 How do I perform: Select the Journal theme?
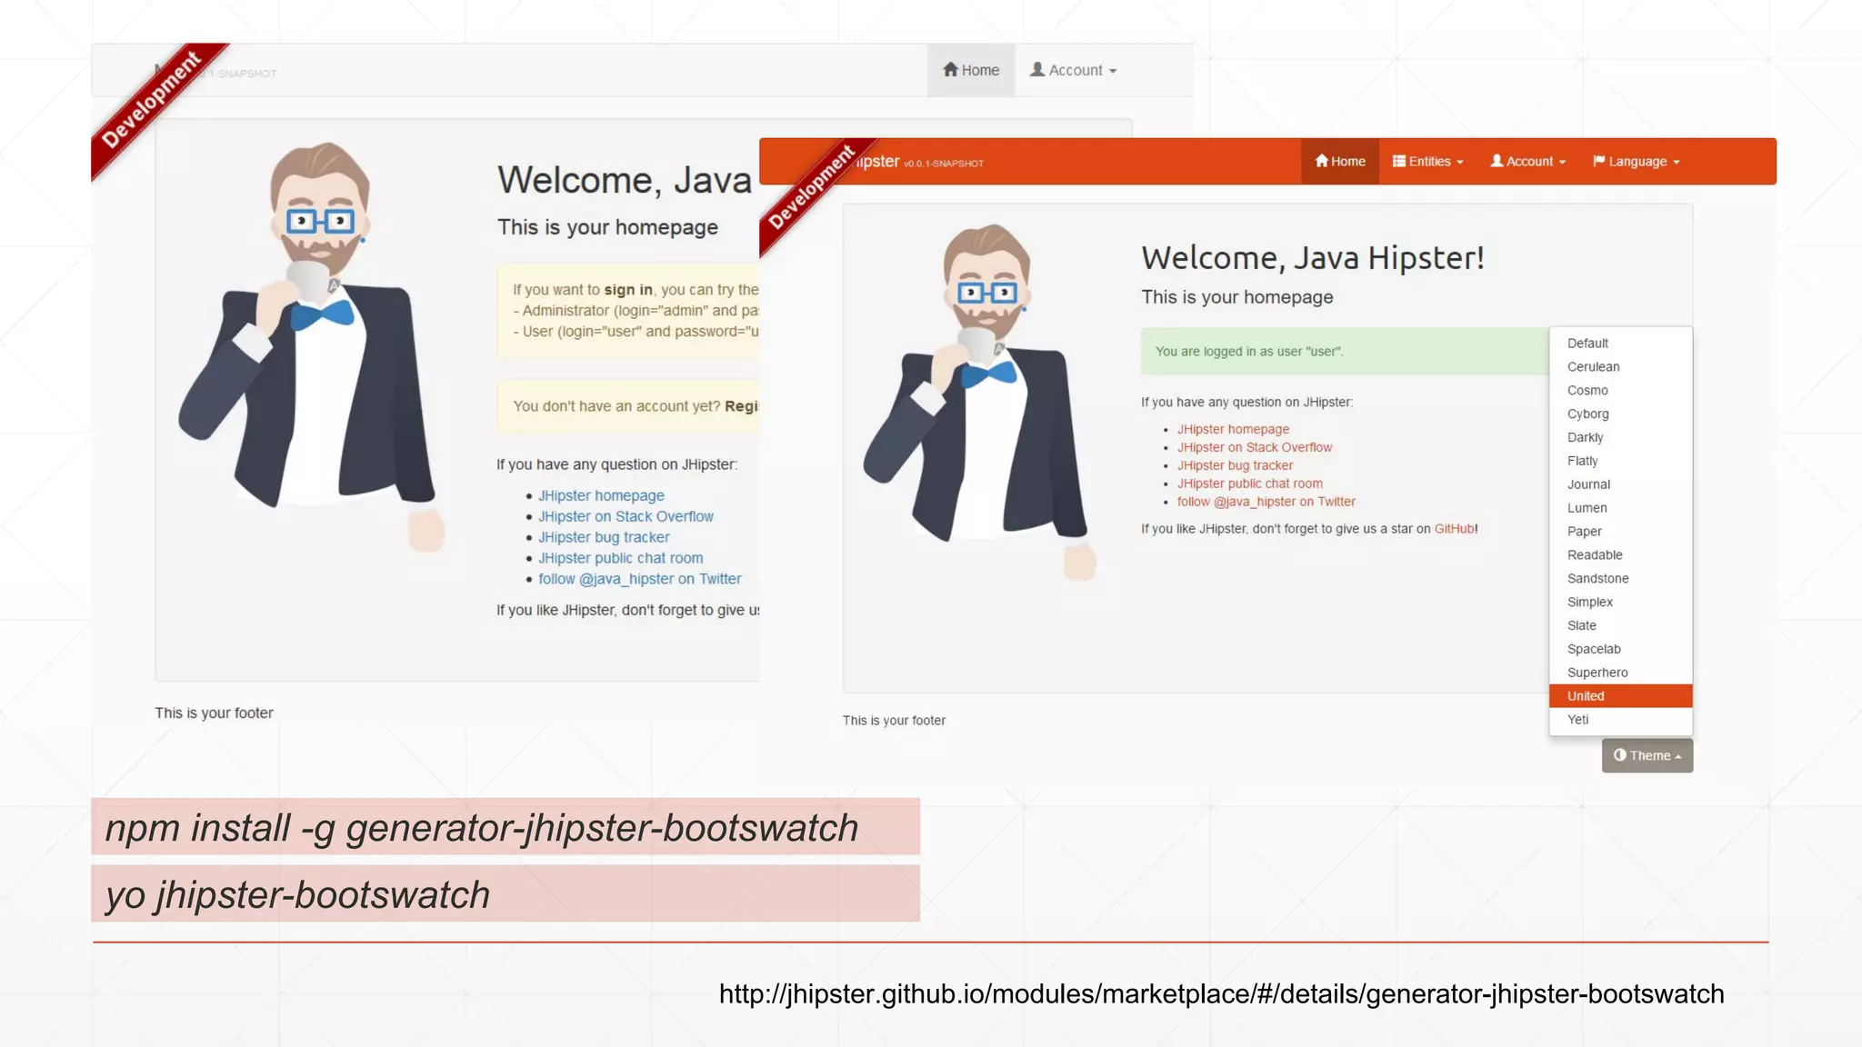tap(1620, 484)
